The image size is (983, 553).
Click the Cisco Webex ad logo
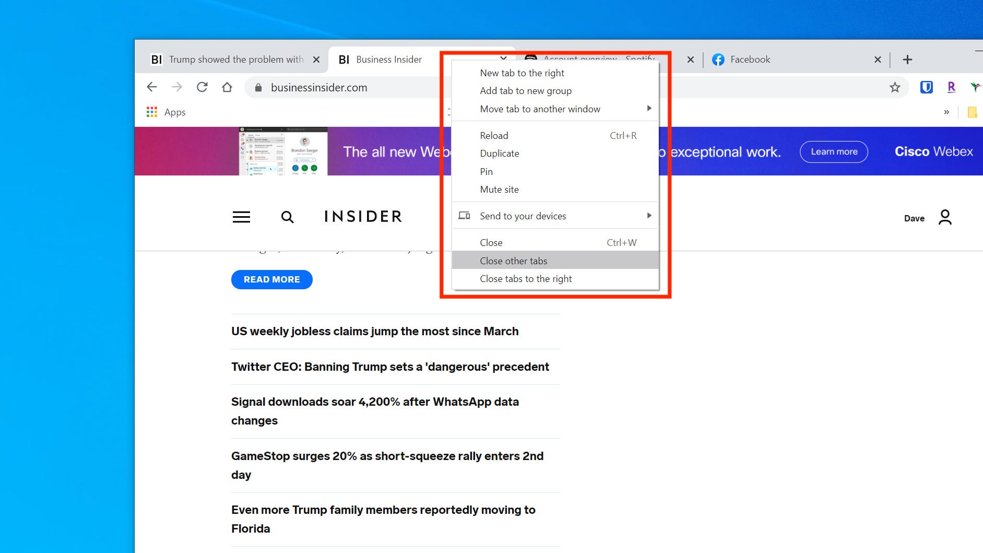(x=933, y=151)
